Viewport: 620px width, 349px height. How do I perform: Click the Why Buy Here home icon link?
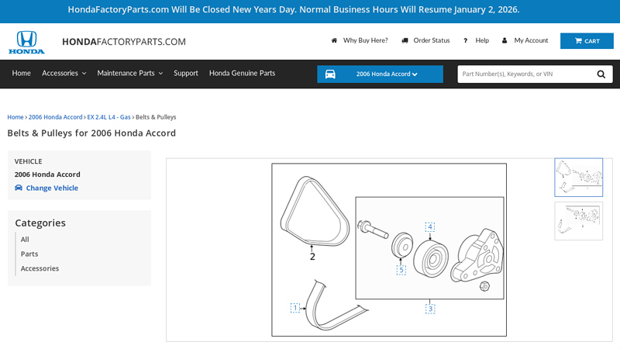point(360,40)
